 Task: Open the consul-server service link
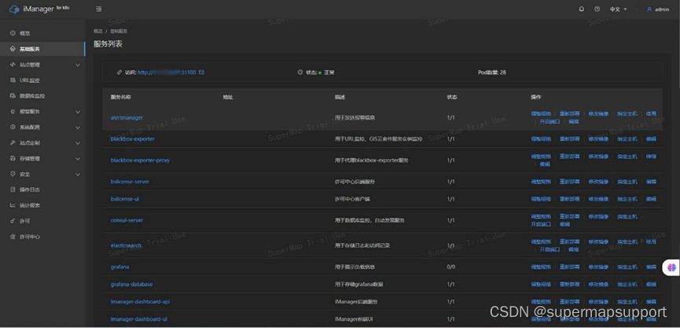tap(127, 220)
